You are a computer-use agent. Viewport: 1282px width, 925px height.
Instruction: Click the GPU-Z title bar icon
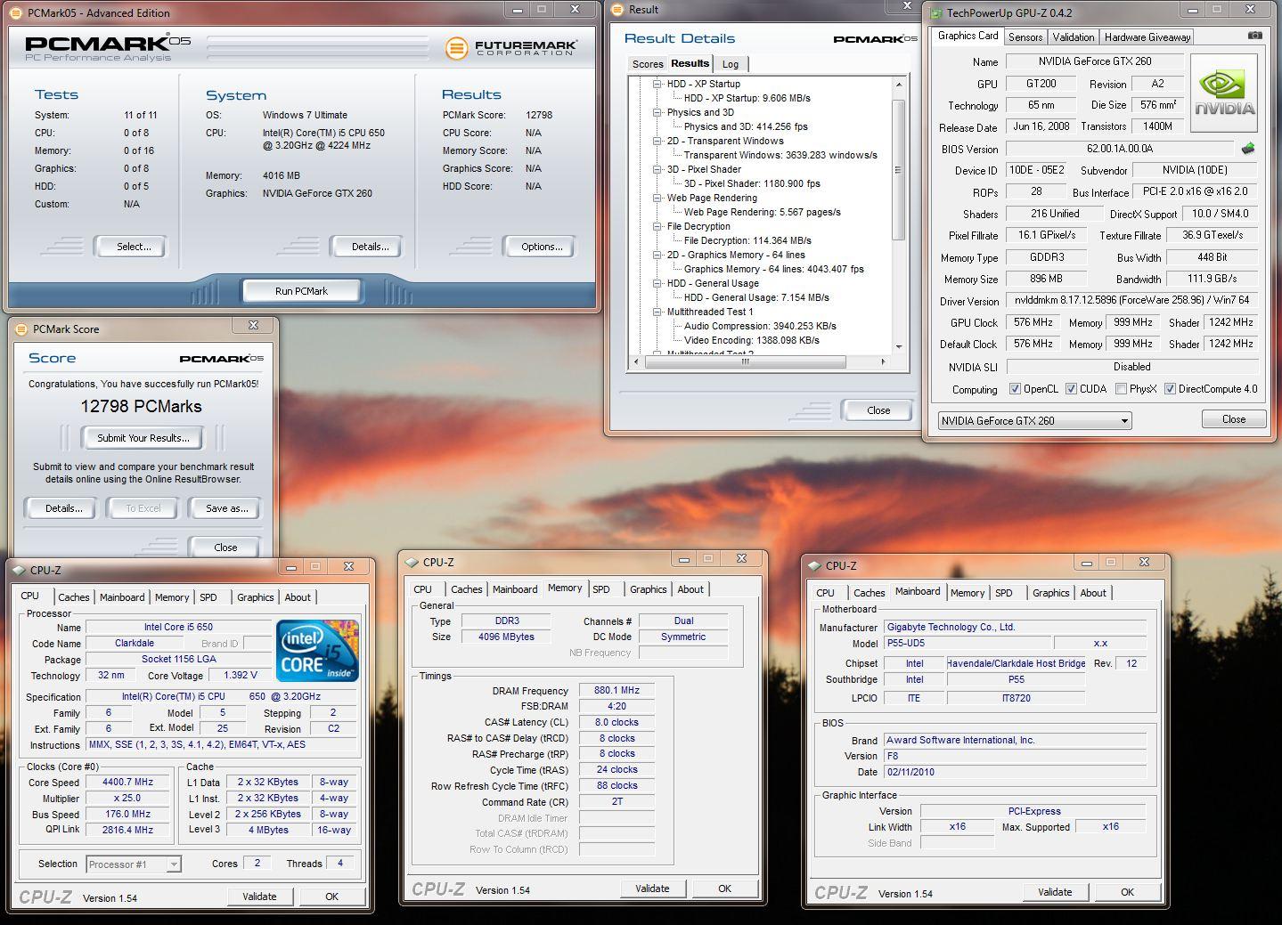pyautogui.click(x=935, y=12)
